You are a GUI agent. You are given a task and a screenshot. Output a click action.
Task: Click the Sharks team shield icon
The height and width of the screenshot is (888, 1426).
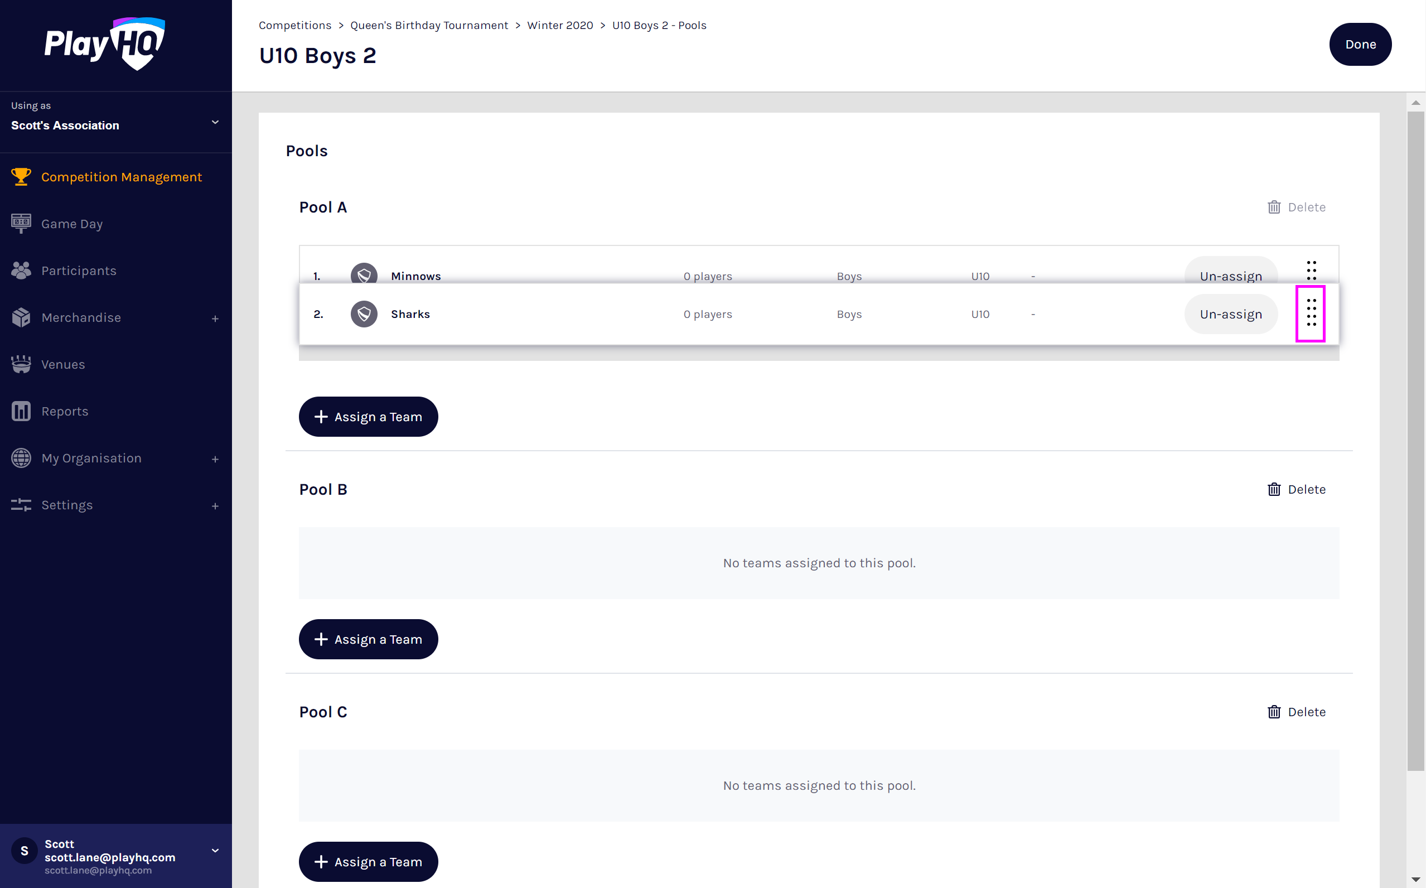point(364,314)
